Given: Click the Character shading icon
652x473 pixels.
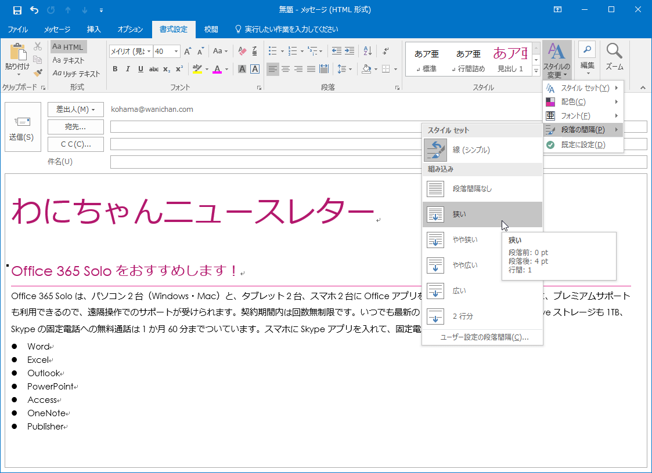Looking at the screenshot, I should point(242,69).
